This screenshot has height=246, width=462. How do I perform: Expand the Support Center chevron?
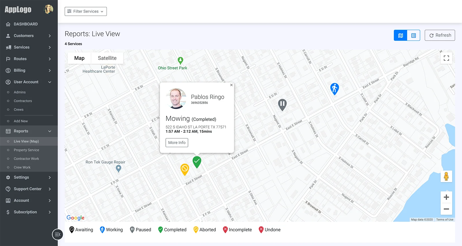point(50,189)
